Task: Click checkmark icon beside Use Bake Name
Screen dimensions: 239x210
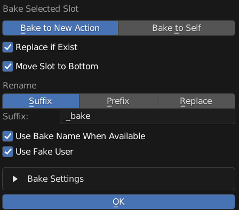Action: [x=8, y=136]
